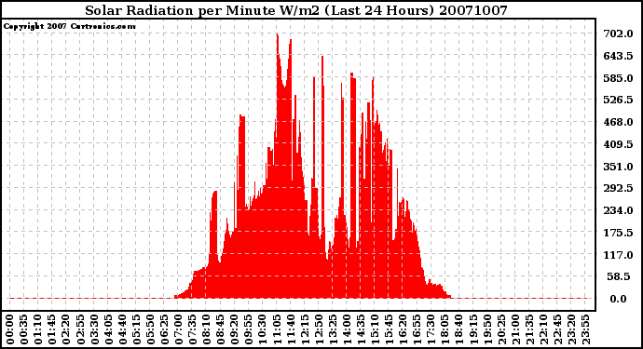This screenshot has width=643, height=349.
Task: Click the 15:10 time label
Action: (376, 330)
